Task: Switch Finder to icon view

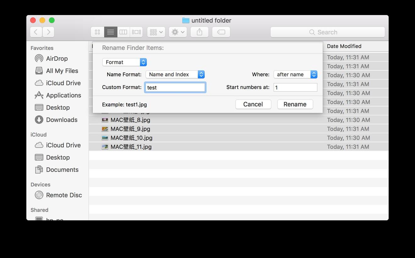Action: (97, 32)
